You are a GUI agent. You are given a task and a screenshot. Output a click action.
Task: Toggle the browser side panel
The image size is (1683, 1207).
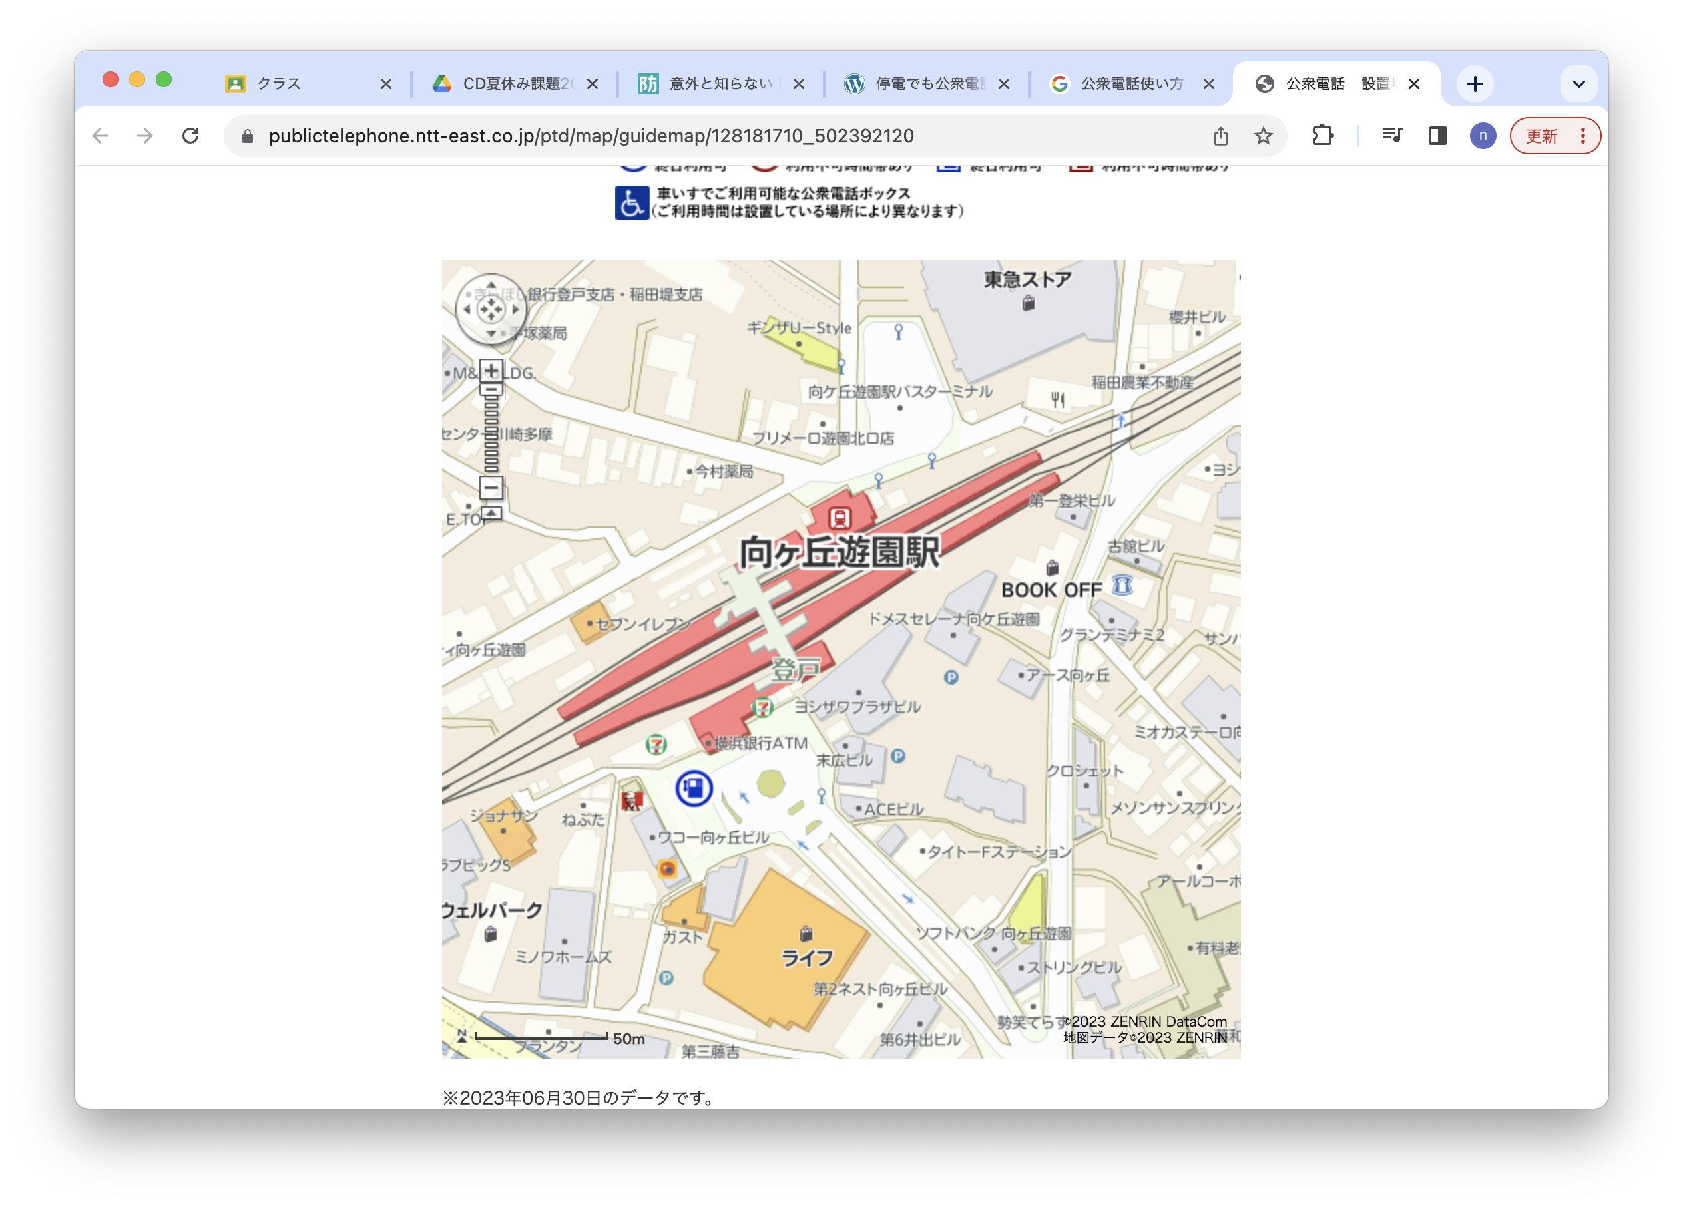1437,136
